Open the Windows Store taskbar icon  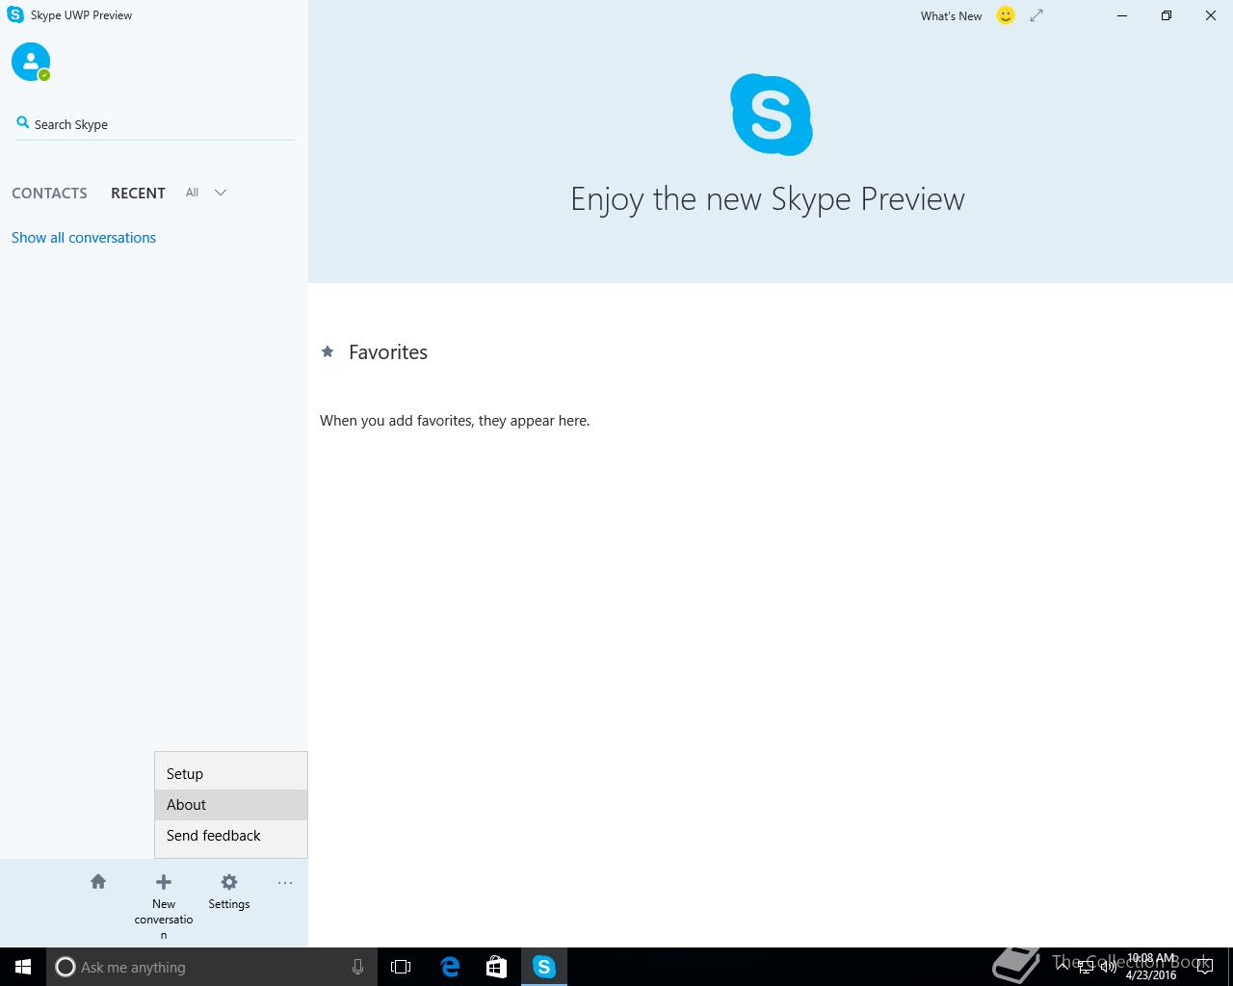[x=496, y=967]
